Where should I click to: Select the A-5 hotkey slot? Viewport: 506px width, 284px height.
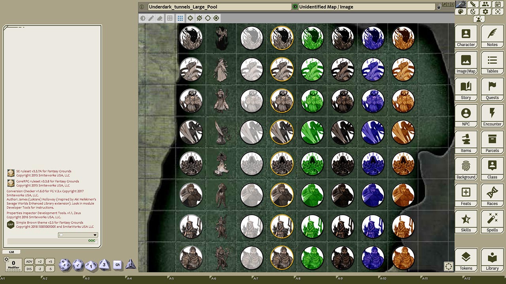[x=171, y=278]
